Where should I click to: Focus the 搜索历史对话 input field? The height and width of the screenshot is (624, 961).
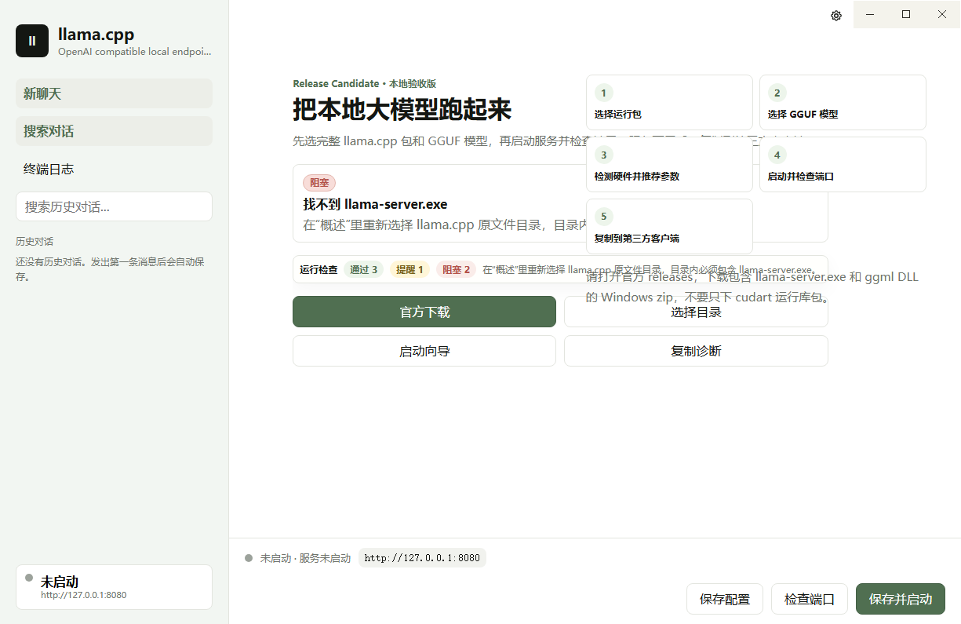click(114, 206)
